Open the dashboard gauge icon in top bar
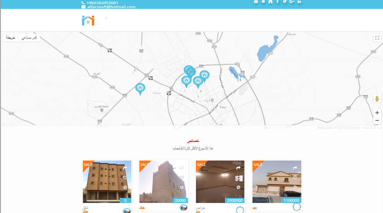 [x=256, y=2]
